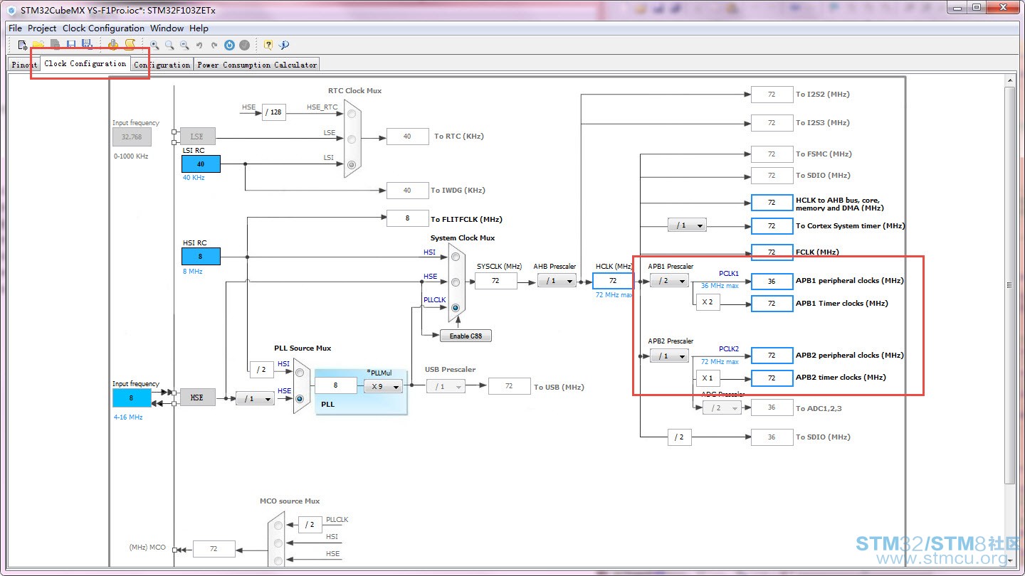1025x576 pixels.
Task: Click the LSE oscillator block
Action: pos(197,137)
